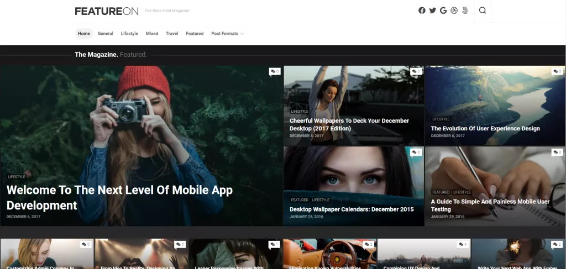Screen dimensions: 566x269
Task: Click LIFESTYLE tag above Mobile App Development title
Action: tap(17, 177)
